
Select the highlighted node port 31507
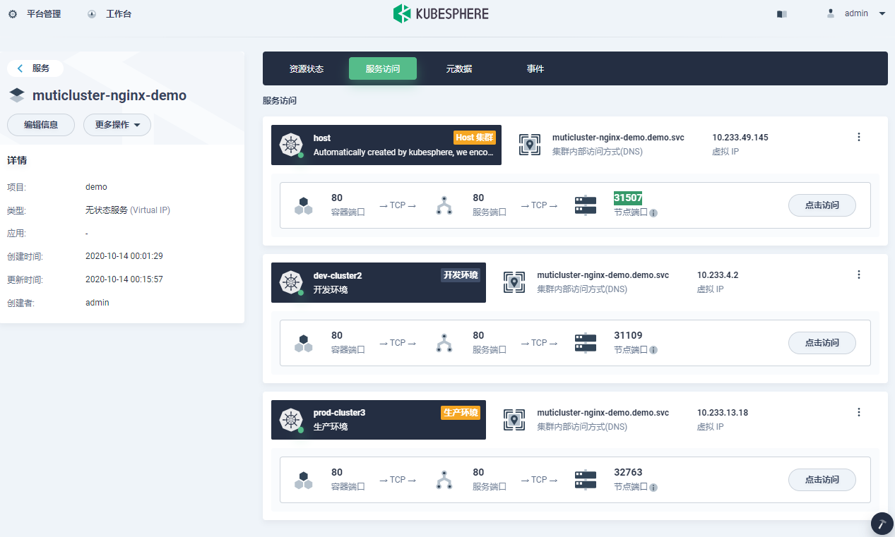click(x=628, y=198)
